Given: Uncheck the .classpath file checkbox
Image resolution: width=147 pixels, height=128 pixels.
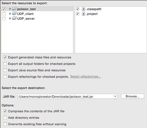Looking at the screenshot, I should [x=78, y=9].
